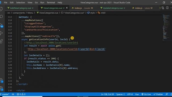Open editor More Actions ellipsis menu
The height and width of the screenshot is (97, 172).
point(171,8)
